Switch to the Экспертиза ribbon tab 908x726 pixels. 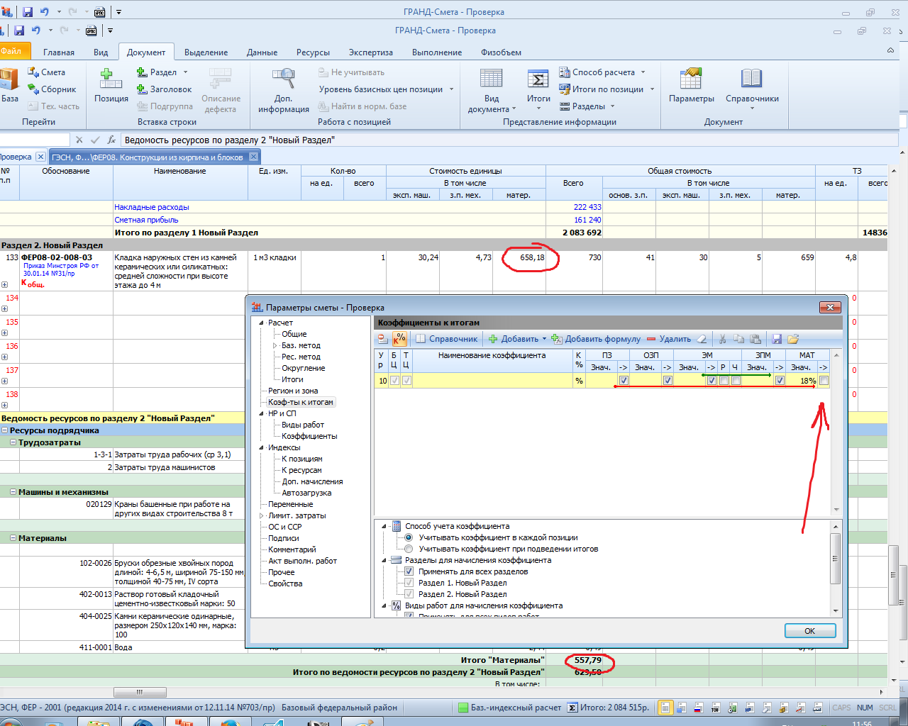tap(370, 52)
